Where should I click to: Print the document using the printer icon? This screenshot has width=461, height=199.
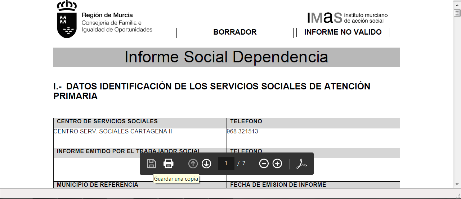[169, 164]
